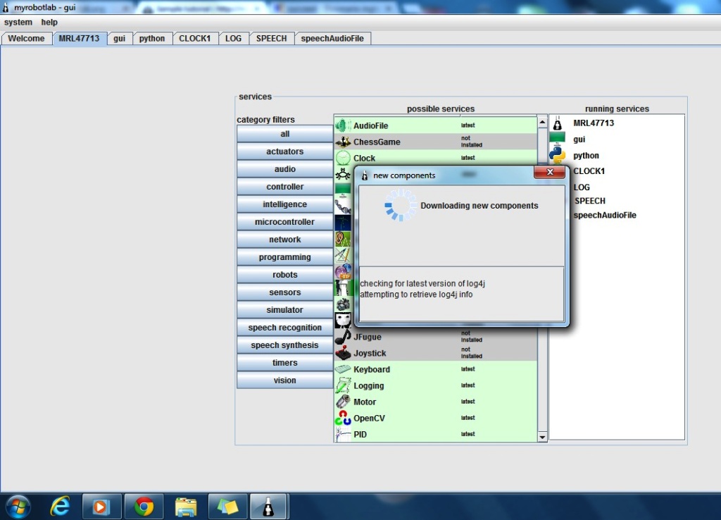
Task: Show simulator category services
Action: pos(284,310)
